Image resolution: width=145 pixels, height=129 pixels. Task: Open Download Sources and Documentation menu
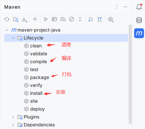point(24,19)
